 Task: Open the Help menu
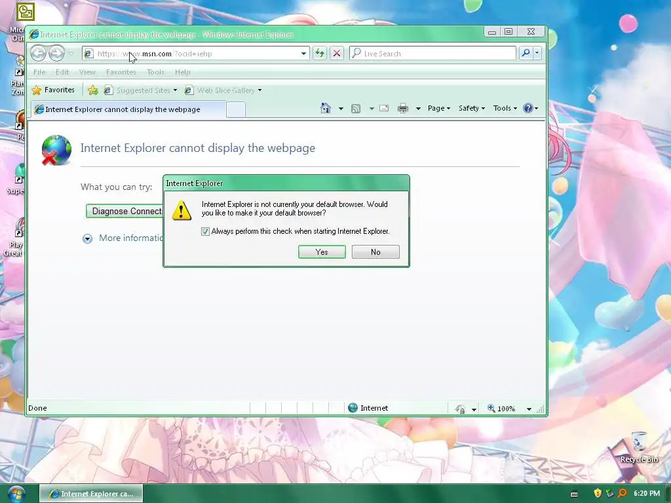[x=183, y=72]
